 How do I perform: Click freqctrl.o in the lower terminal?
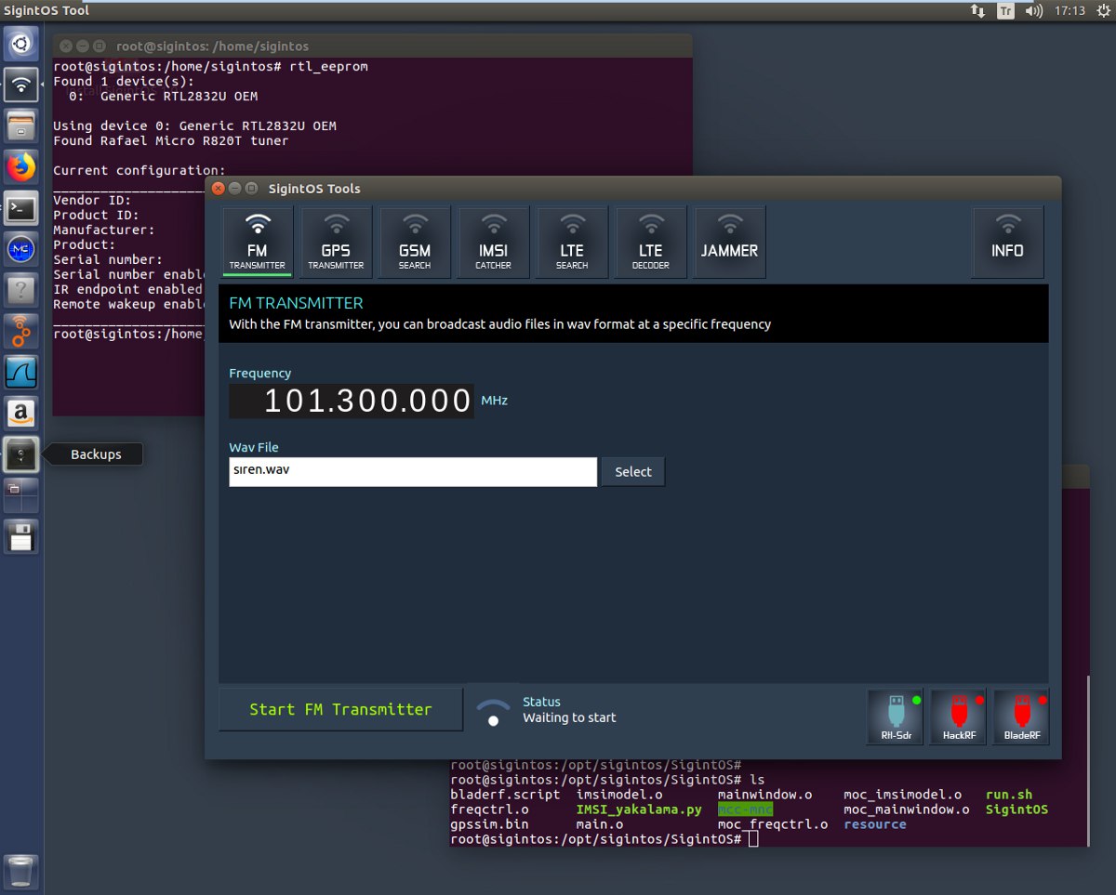489,809
